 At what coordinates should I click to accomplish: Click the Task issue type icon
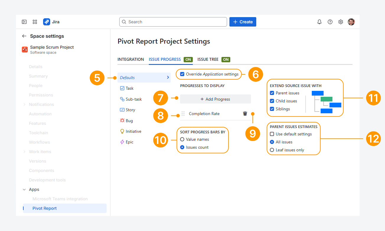(122, 88)
